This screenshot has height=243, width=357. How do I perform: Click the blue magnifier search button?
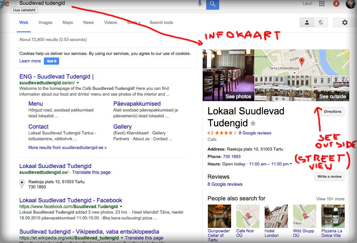213,4
